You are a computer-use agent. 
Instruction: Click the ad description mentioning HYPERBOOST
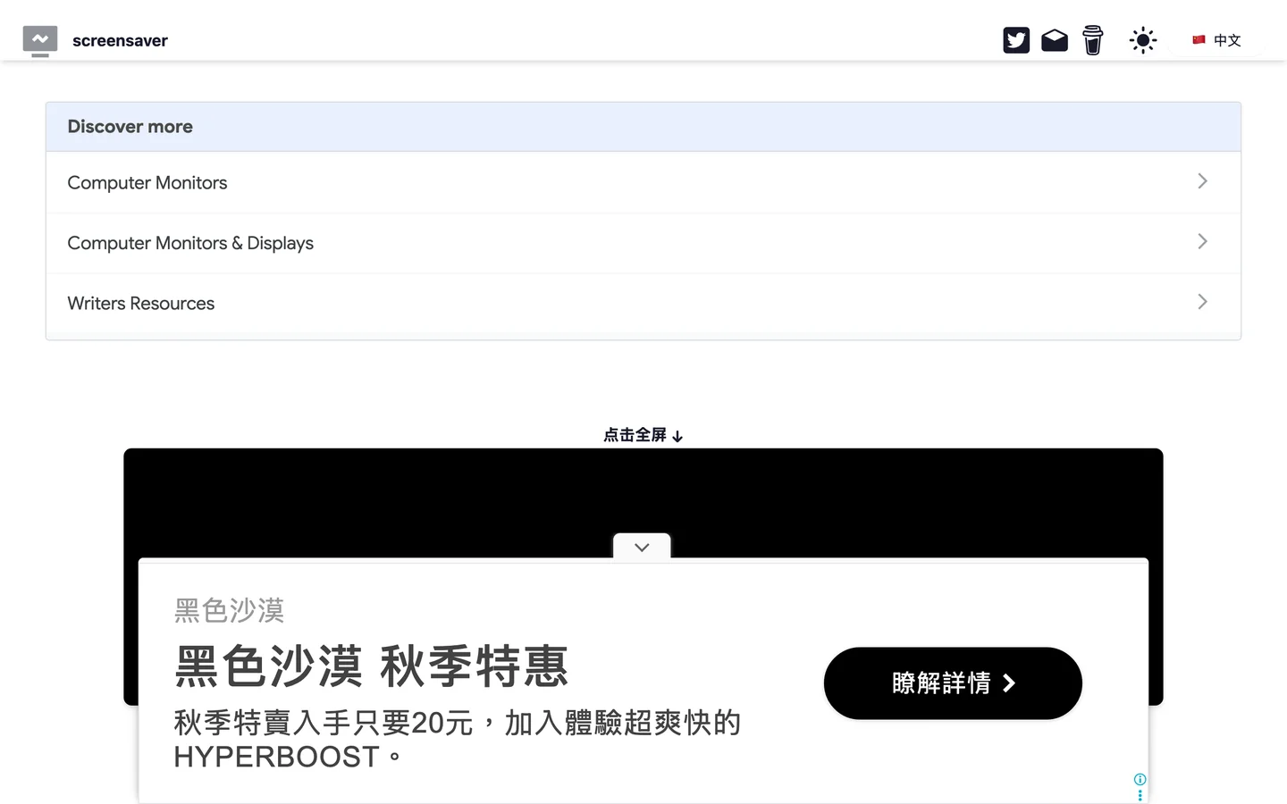tap(458, 740)
